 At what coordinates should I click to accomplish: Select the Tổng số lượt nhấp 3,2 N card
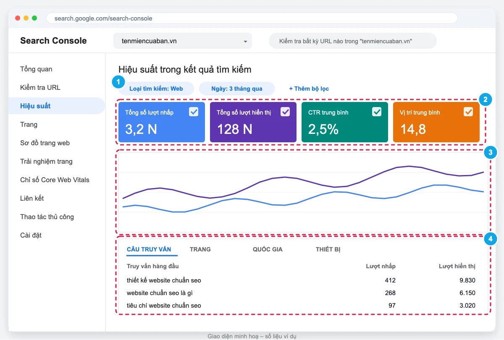(x=162, y=122)
